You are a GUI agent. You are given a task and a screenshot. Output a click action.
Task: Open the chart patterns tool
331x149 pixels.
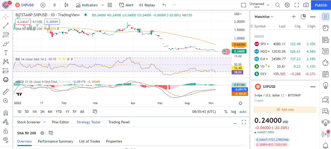[6, 62]
